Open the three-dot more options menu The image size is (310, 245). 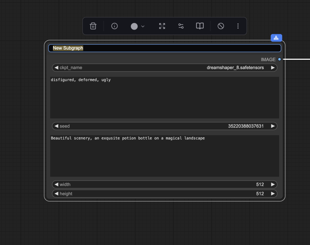point(238,26)
